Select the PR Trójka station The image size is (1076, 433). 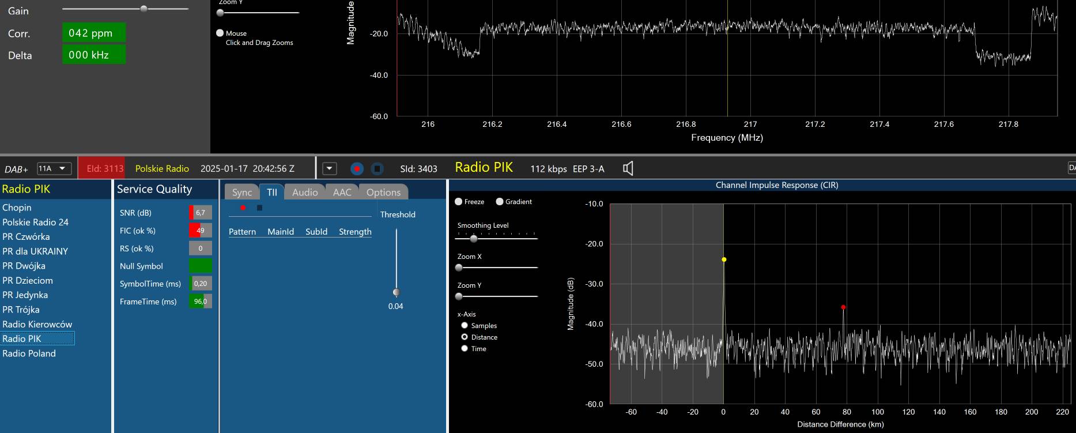(21, 310)
